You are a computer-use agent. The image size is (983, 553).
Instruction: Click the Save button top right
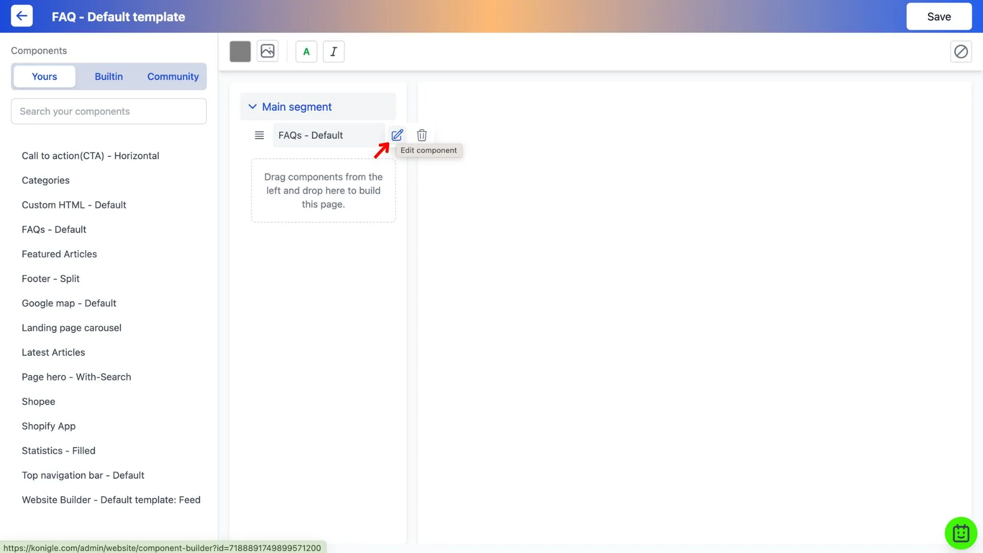click(x=938, y=16)
